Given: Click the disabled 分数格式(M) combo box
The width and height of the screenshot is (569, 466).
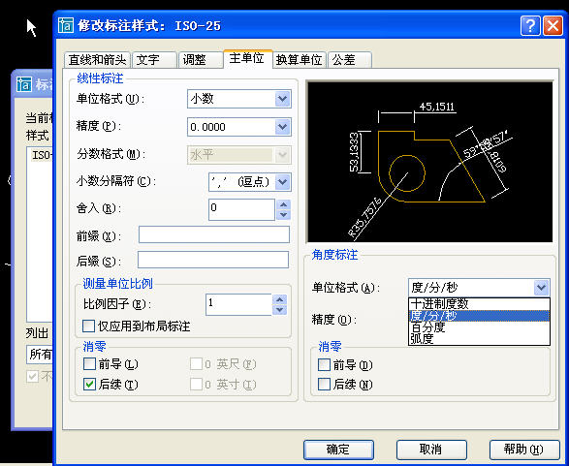Looking at the screenshot, I should 239,155.
